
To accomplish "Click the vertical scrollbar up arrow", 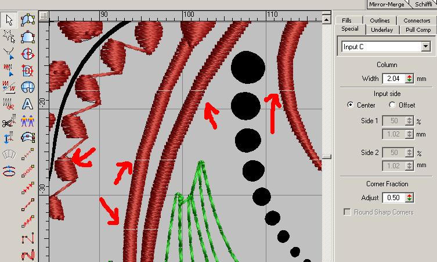I will click(x=327, y=20).
